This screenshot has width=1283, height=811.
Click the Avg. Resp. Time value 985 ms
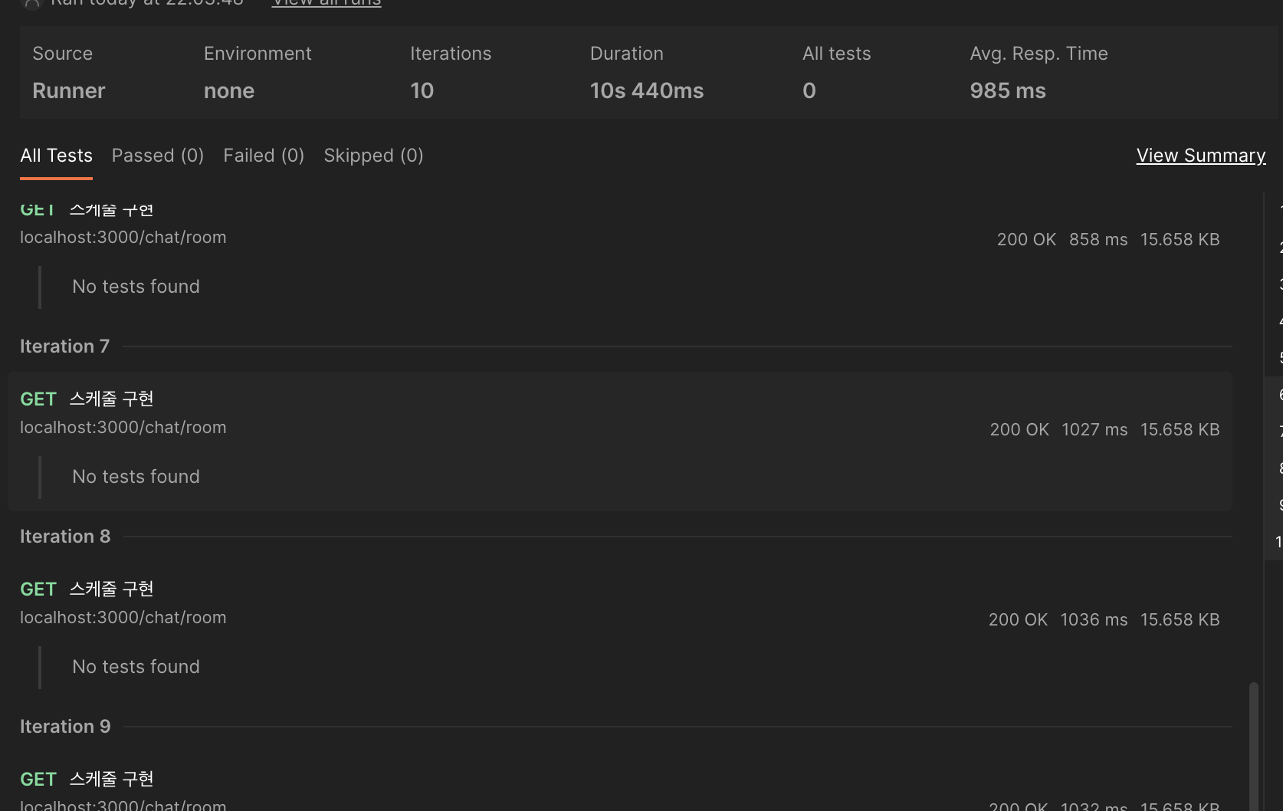1007,91
